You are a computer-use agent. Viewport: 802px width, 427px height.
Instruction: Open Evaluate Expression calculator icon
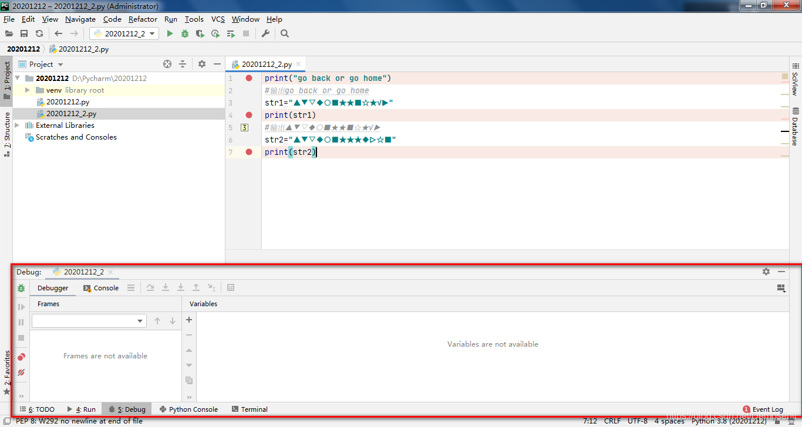(x=231, y=287)
